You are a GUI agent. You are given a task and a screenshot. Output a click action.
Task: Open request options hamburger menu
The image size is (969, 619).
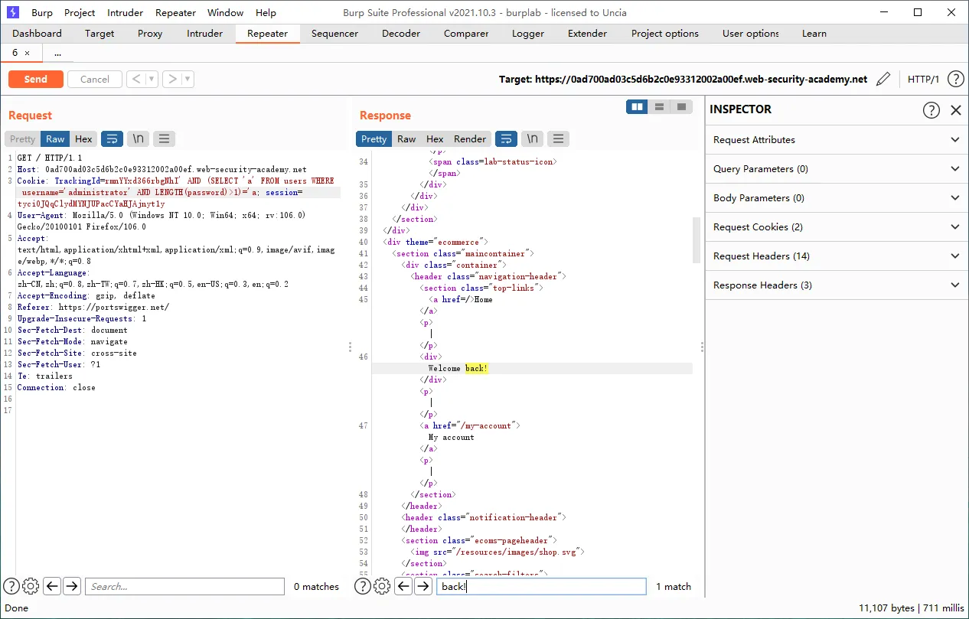click(165, 138)
